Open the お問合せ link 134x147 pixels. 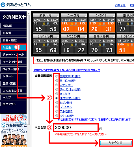(120, 5)
